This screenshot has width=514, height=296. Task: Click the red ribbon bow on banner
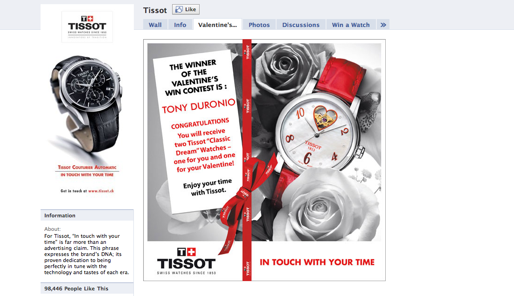247,193
